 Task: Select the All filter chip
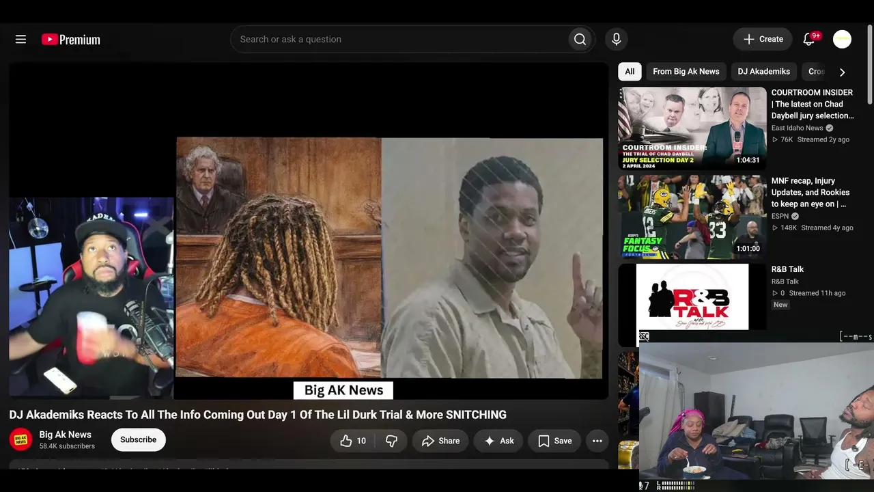(x=630, y=71)
